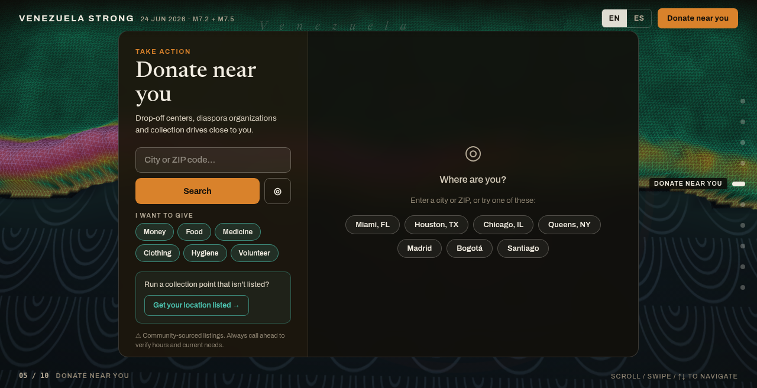Jump to the first section navigation dot
This screenshot has height=388, width=757.
(743, 101)
